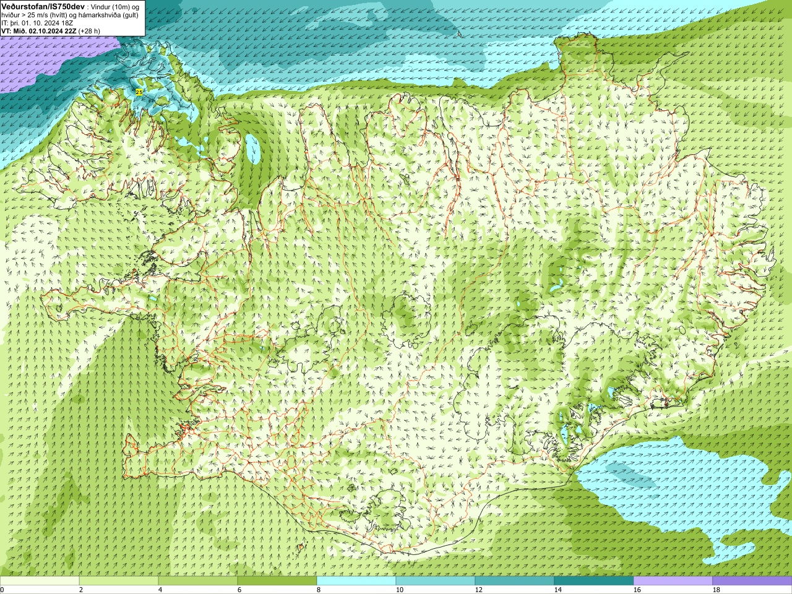Click the legend label '8'
Screen dimensions: 792x594
click(x=319, y=590)
